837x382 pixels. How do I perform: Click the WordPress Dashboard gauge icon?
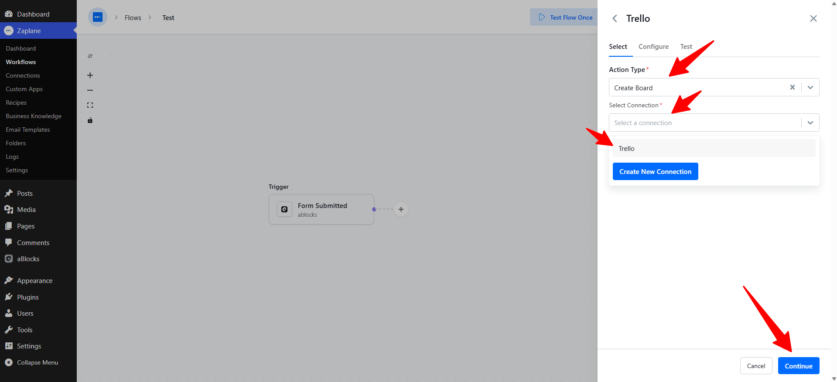9,14
